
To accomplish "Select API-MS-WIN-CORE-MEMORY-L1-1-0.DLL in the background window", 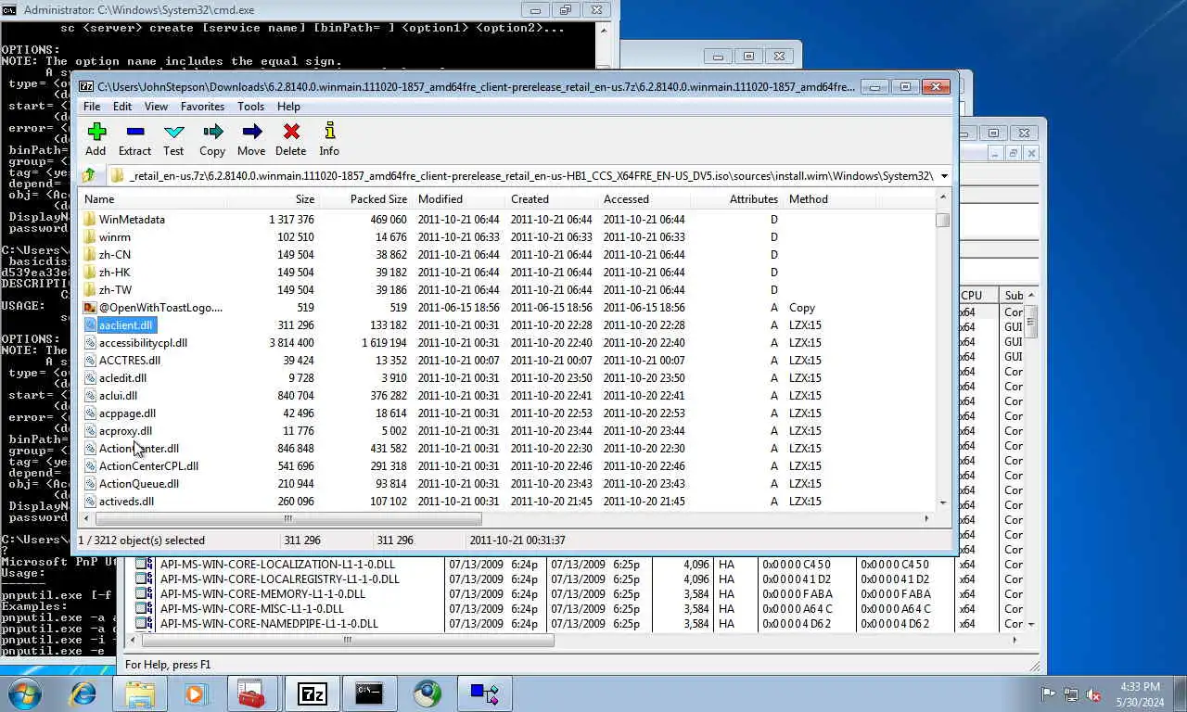I will point(262,594).
